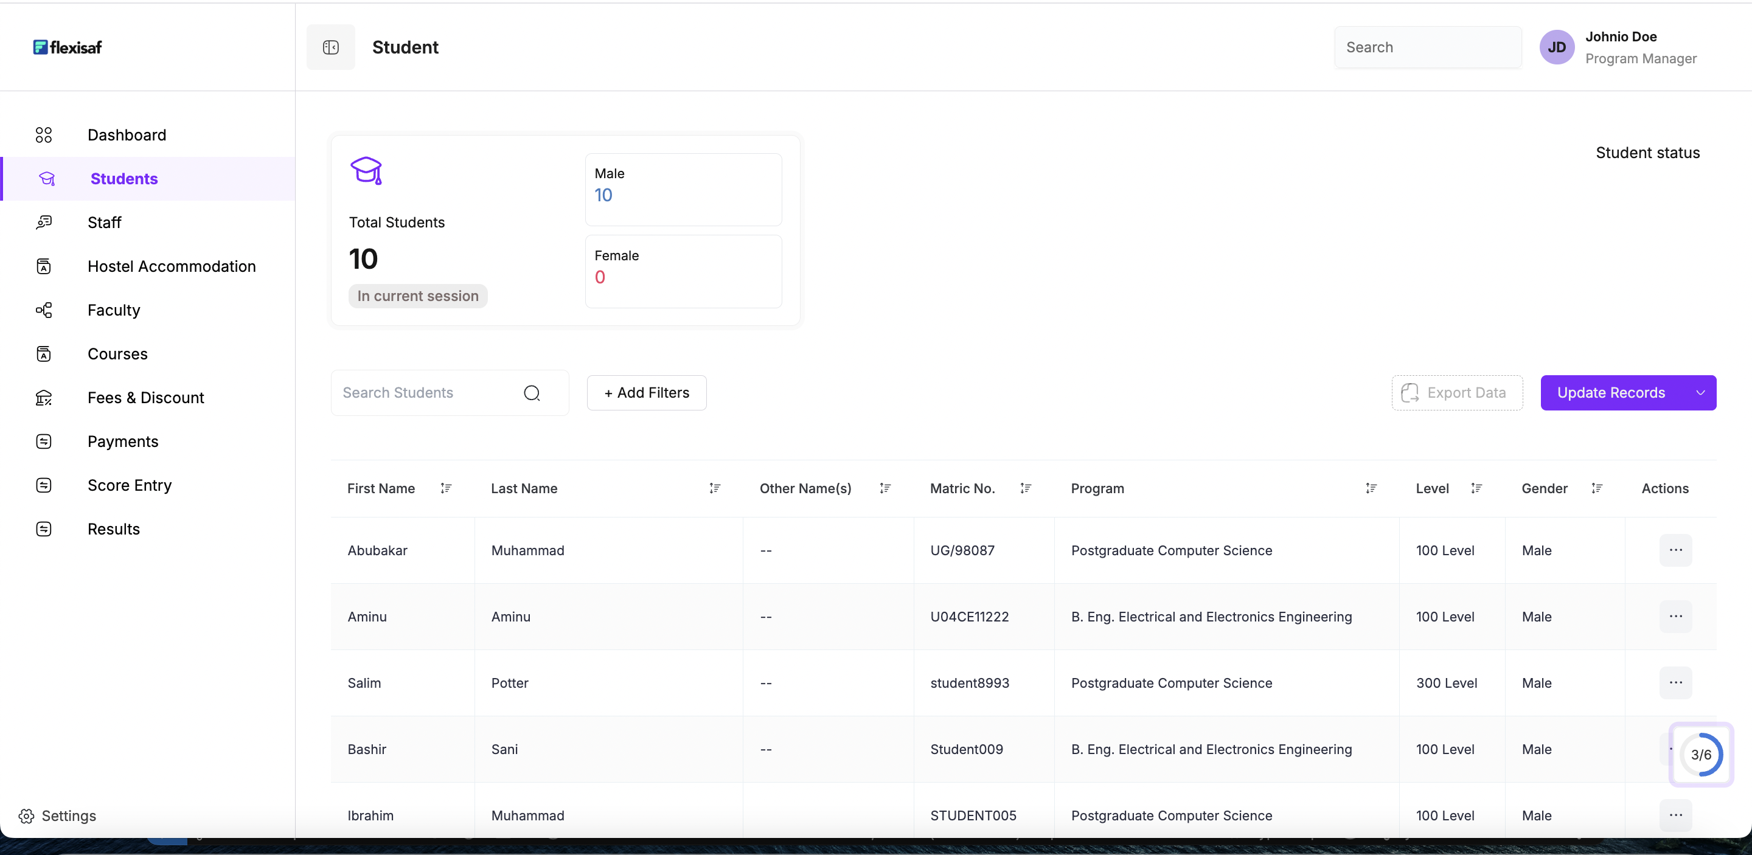Click the top Search input field
1752x855 pixels.
point(1428,47)
